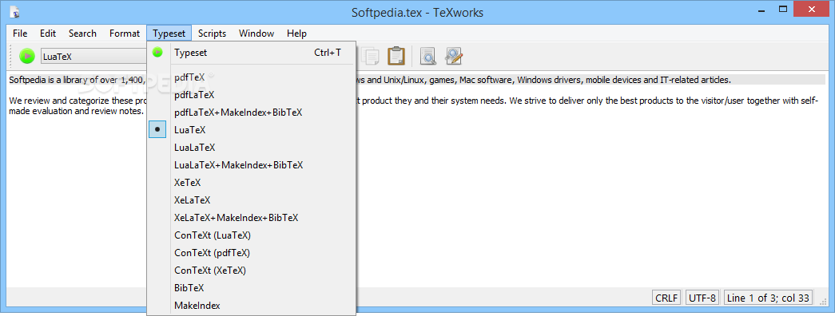Image resolution: width=835 pixels, height=316 pixels.
Task: Open the LuaTeX engine combo box
Action: 93,57
